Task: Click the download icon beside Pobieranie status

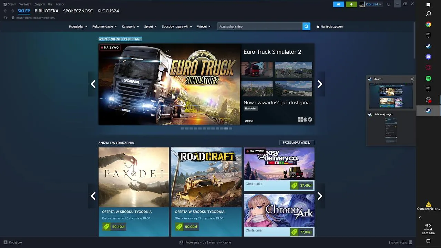Action: (x=181, y=242)
